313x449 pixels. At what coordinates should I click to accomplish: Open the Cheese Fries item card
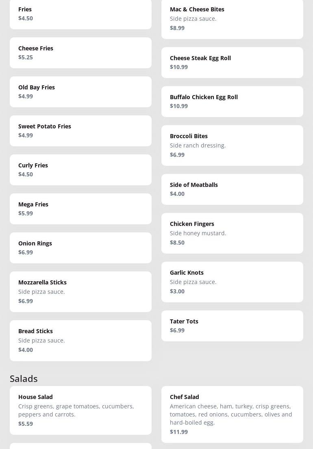click(x=80, y=53)
